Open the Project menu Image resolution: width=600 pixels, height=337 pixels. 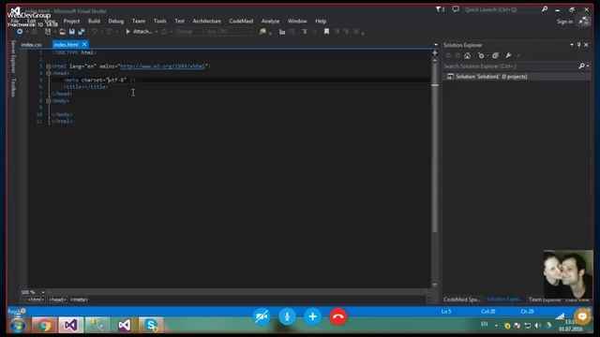tap(71, 21)
